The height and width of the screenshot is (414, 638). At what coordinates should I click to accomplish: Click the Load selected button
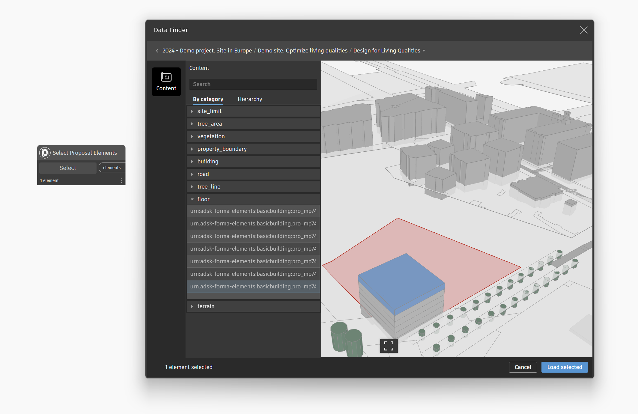(564, 367)
